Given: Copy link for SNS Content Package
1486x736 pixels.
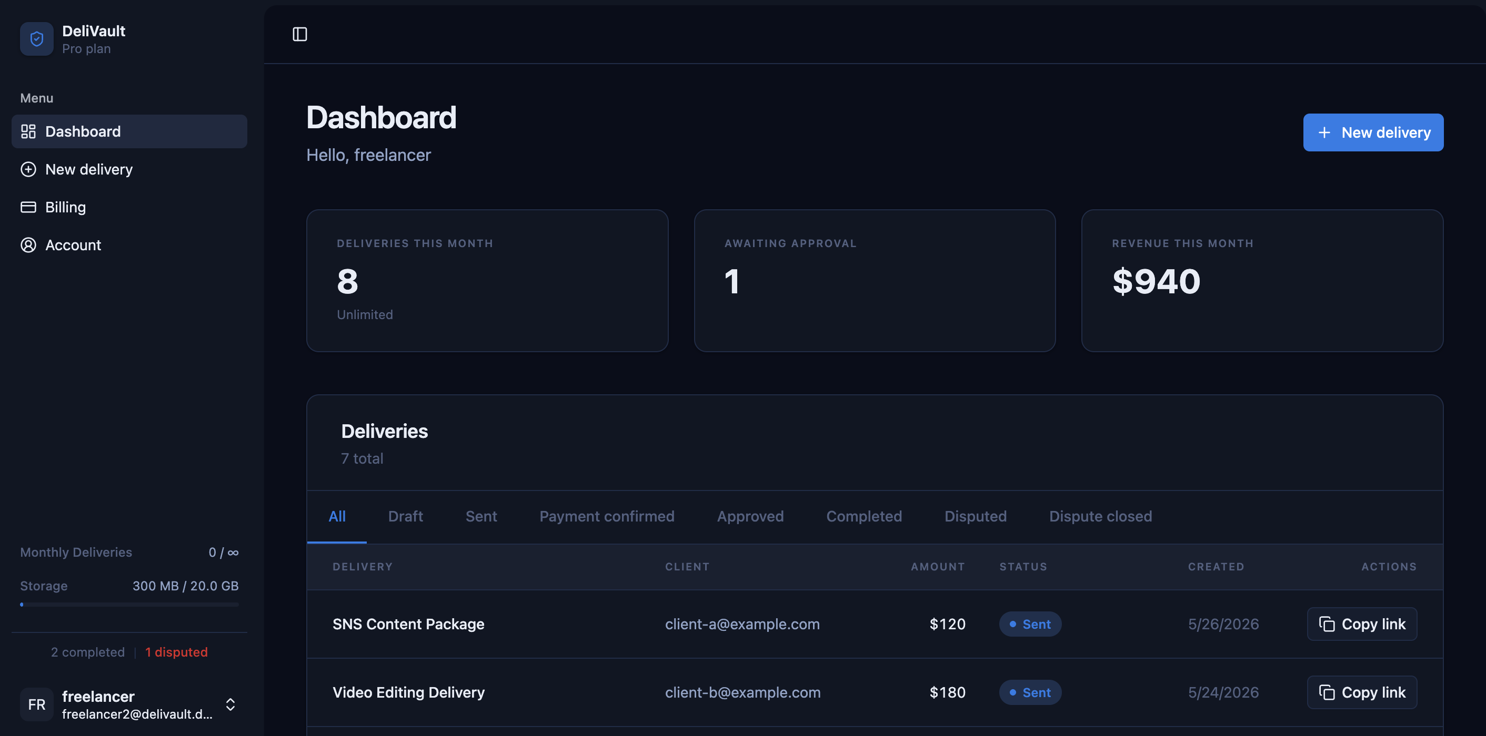Looking at the screenshot, I should pyautogui.click(x=1362, y=624).
